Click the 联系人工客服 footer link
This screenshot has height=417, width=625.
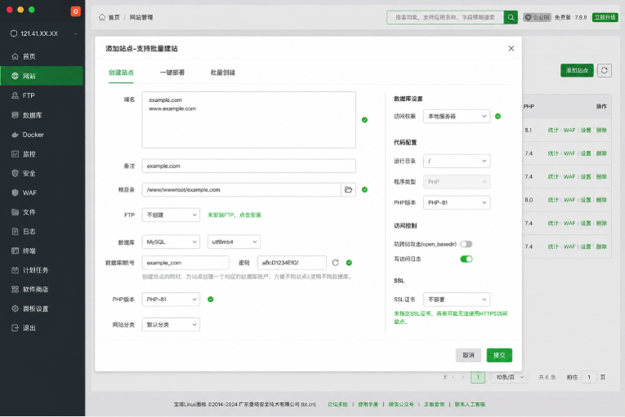[470, 404]
